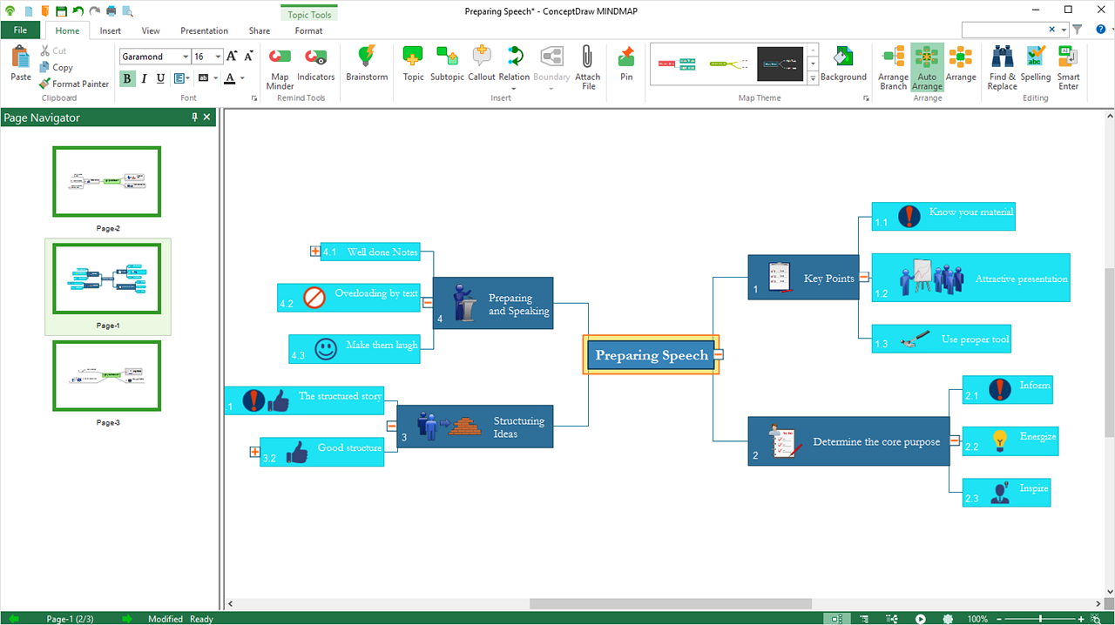Toggle Auto Arrange mode
This screenshot has width=1115, height=625.
(927, 64)
